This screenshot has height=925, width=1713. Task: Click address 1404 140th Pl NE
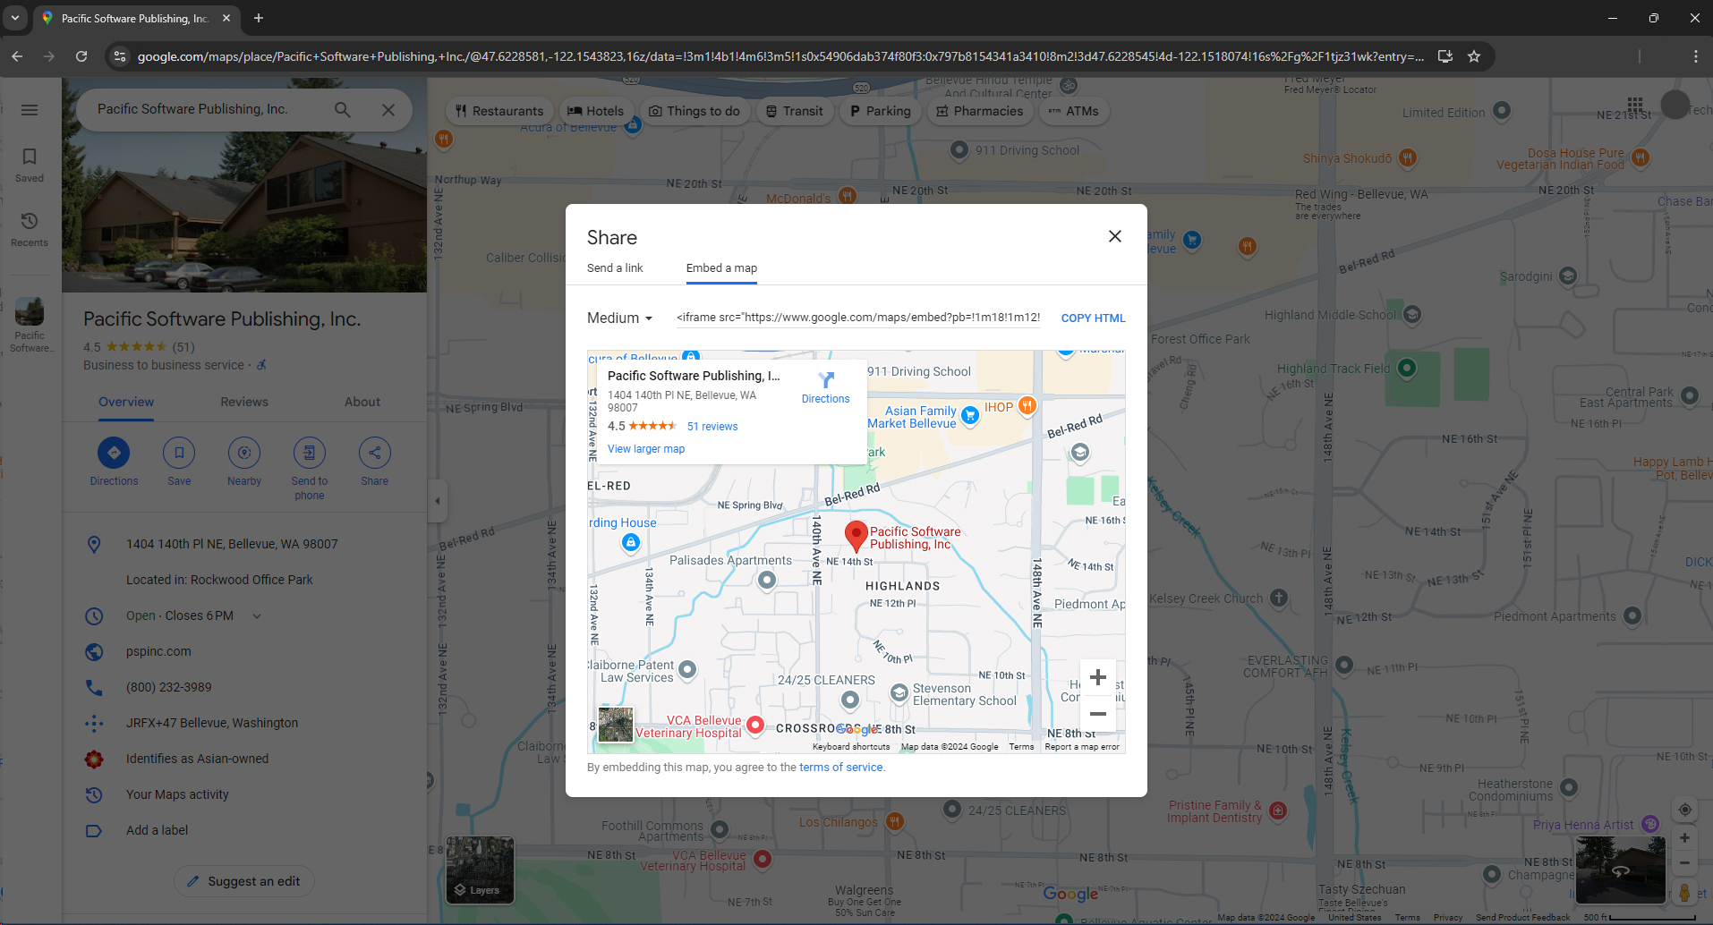pyautogui.click(x=232, y=544)
